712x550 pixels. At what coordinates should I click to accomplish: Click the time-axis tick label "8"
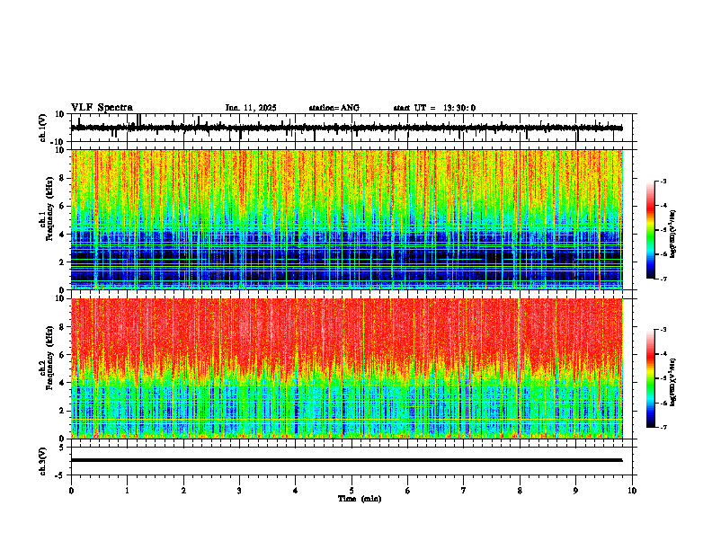[520, 491]
